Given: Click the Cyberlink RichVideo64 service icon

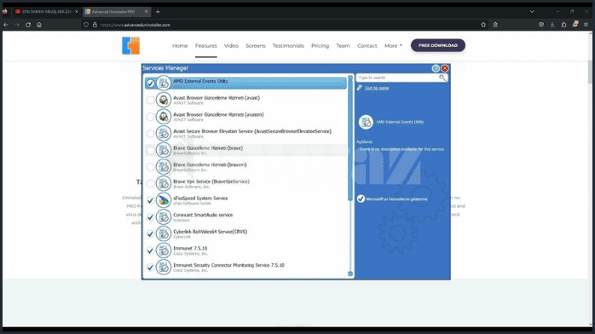Looking at the screenshot, I should pyautogui.click(x=164, y=233).
